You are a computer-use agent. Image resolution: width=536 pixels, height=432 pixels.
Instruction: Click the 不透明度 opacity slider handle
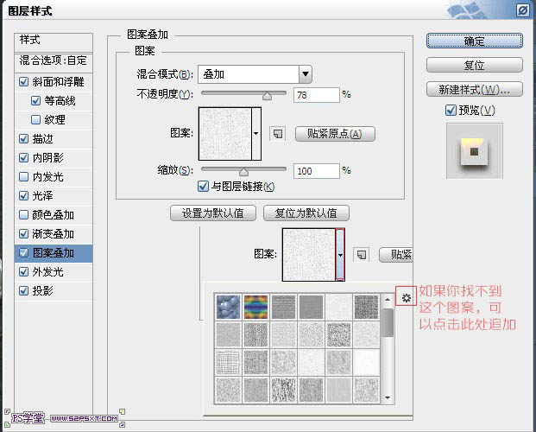(x=267, y=96)
